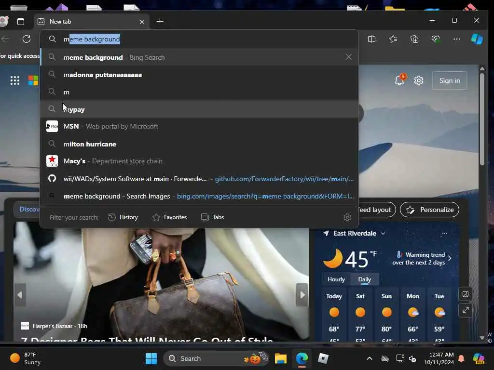Select the MSN Web portal suggestion

199,127
